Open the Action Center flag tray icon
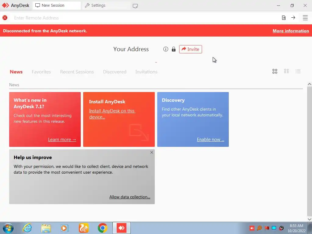The image size is (312, 234). click(267, 228)
